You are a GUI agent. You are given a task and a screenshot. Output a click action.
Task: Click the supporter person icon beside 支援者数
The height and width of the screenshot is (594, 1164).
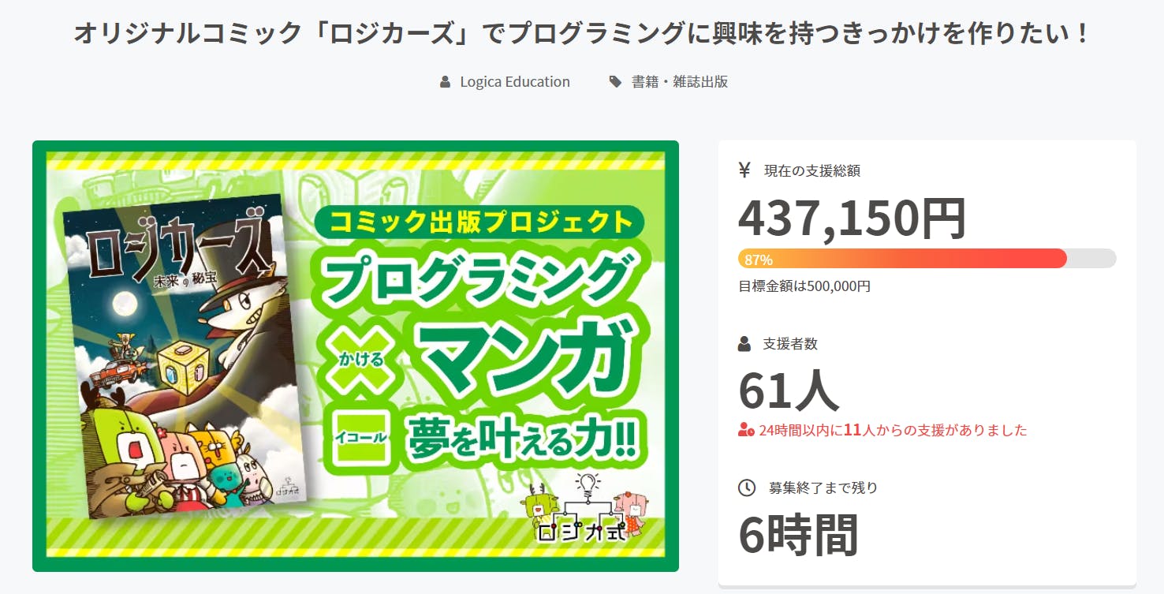(x=744, y=344)
